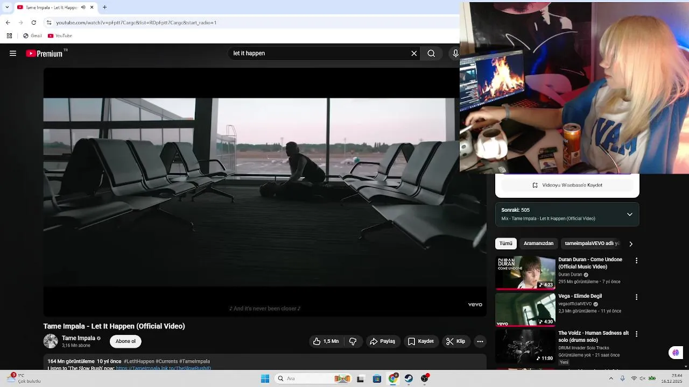The width and height of the screenshot is (689, 387).
Task: Open Tame Impala channel avatar
Action: tap(51, 341)
